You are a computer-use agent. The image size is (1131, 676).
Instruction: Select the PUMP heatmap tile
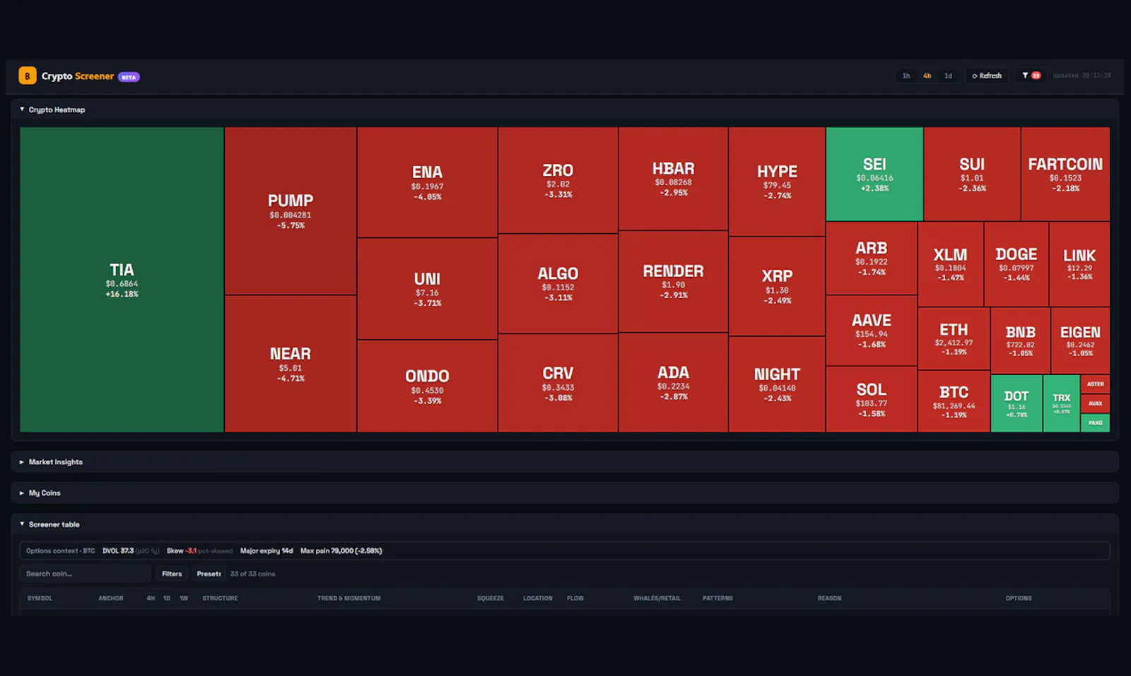(291, 211)
